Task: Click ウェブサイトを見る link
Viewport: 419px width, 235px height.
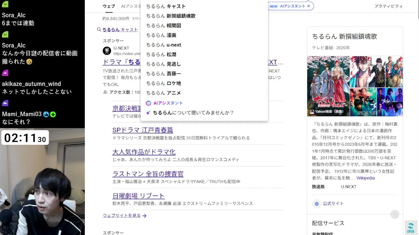Action: pos(121,215)
